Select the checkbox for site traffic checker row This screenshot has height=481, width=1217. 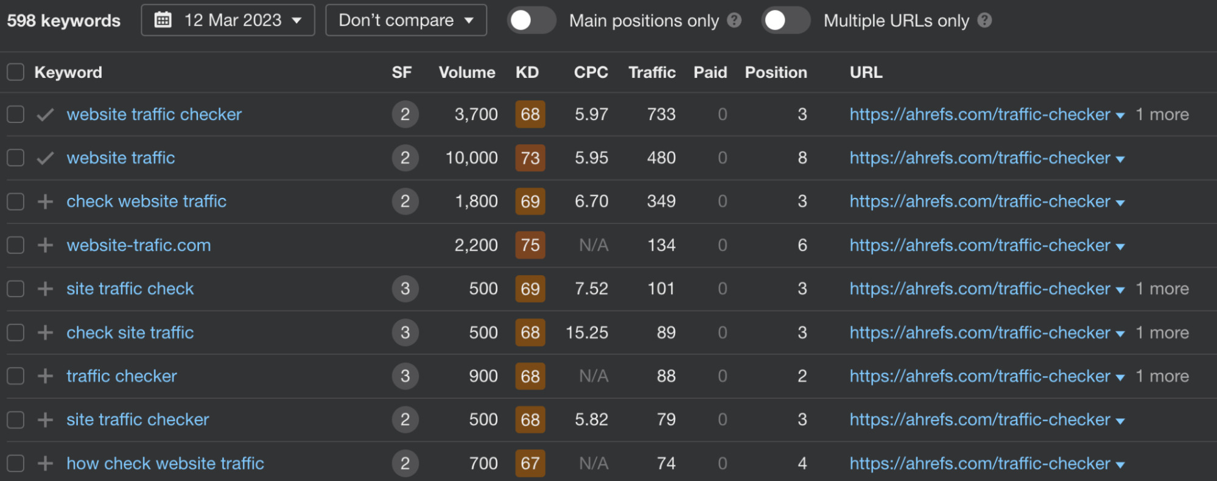[x=15, y=420]
